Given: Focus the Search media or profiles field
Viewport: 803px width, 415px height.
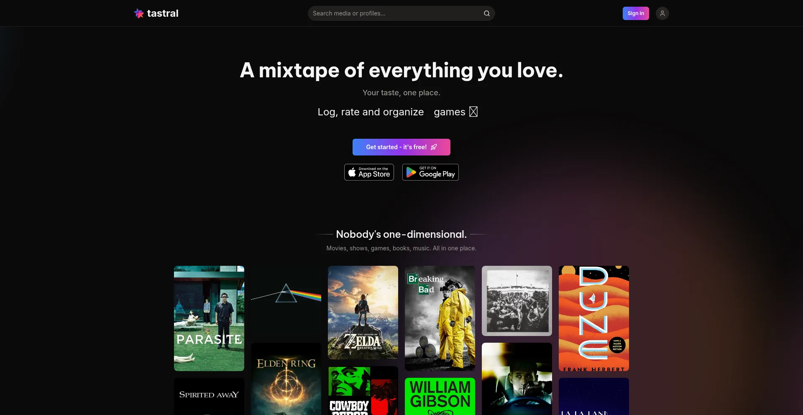Looking at the screenshot, I should 401,13.
